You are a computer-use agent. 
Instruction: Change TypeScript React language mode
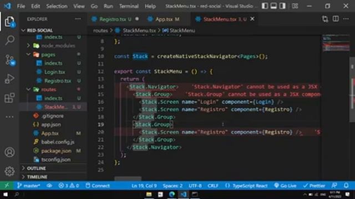(246, 186)
